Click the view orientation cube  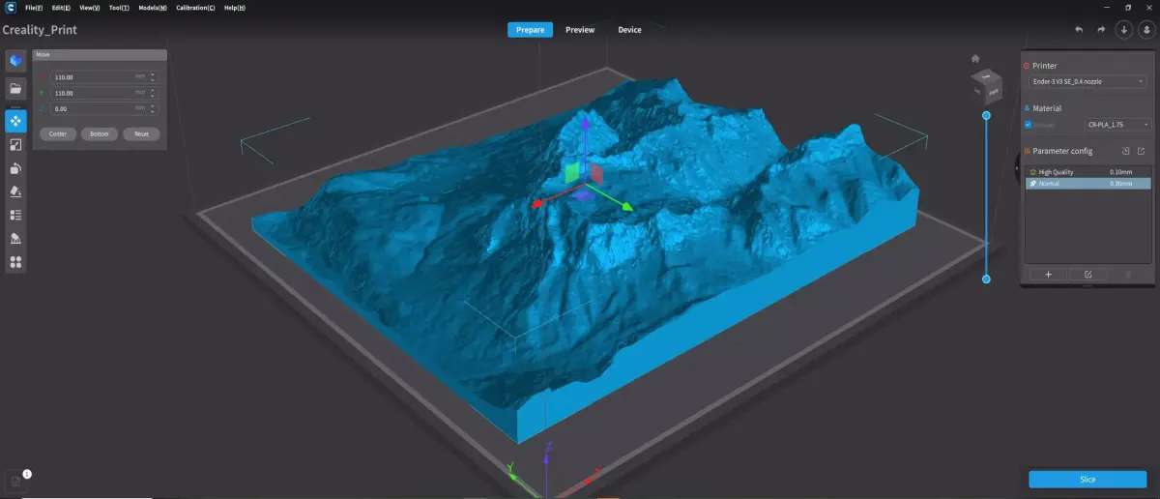coord(985,88)
